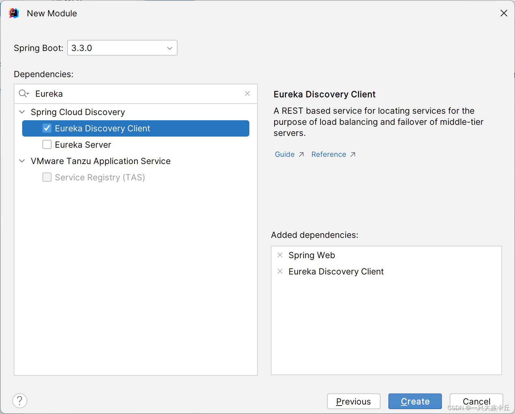The image size is (515, 414).
Task: Click the Previous button
Action: [x=354, y=401]
